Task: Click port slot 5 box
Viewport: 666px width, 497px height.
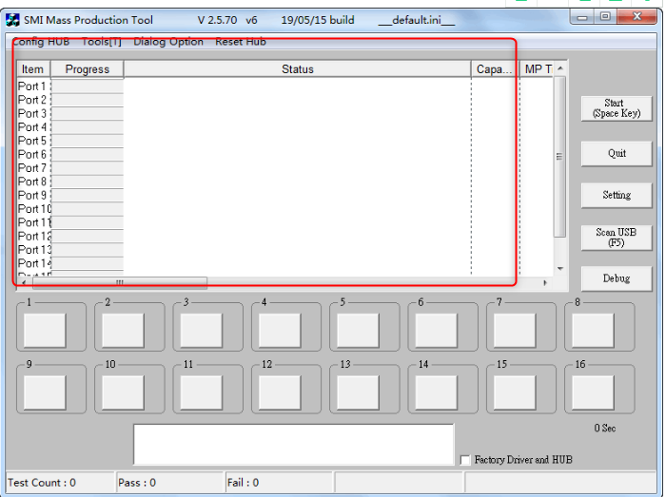Action: click(x=358, y=331)
